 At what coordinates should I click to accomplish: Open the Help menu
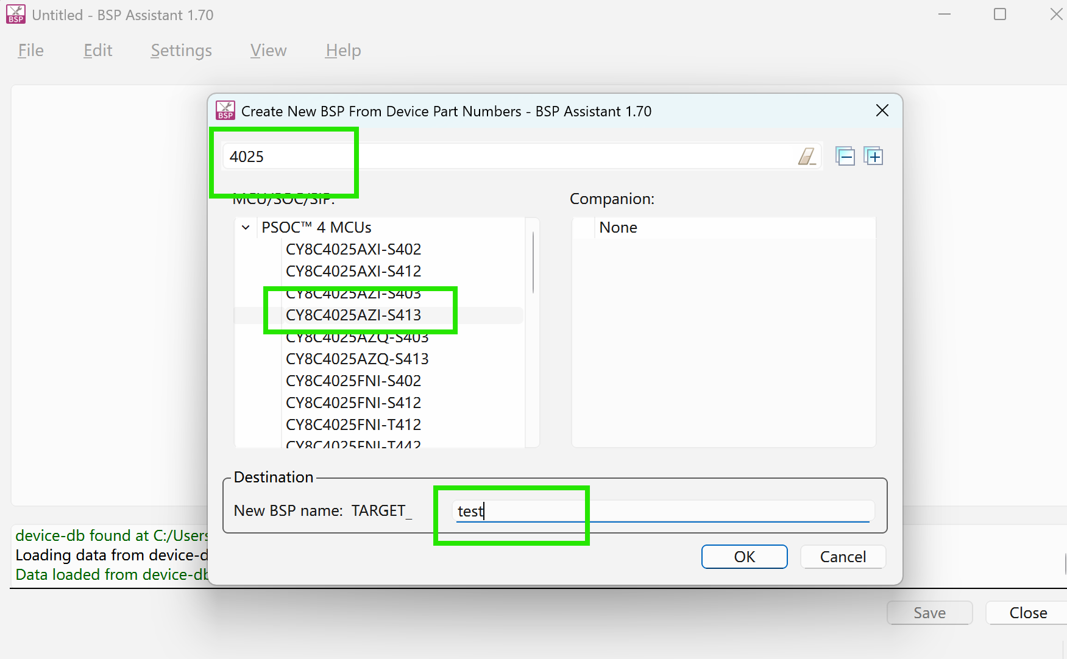[x=343, y=51]
